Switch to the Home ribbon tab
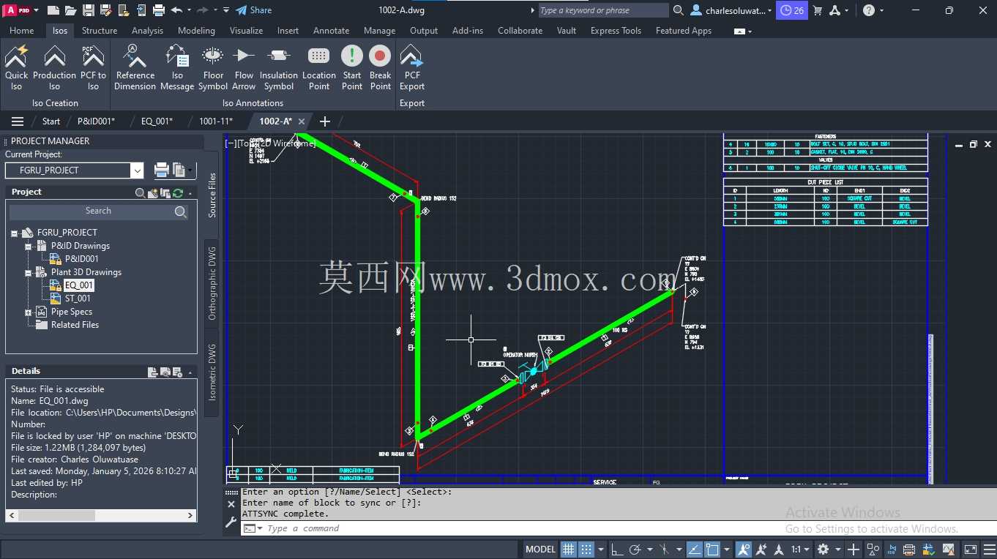The image size is (997, 559). point(21,31)
